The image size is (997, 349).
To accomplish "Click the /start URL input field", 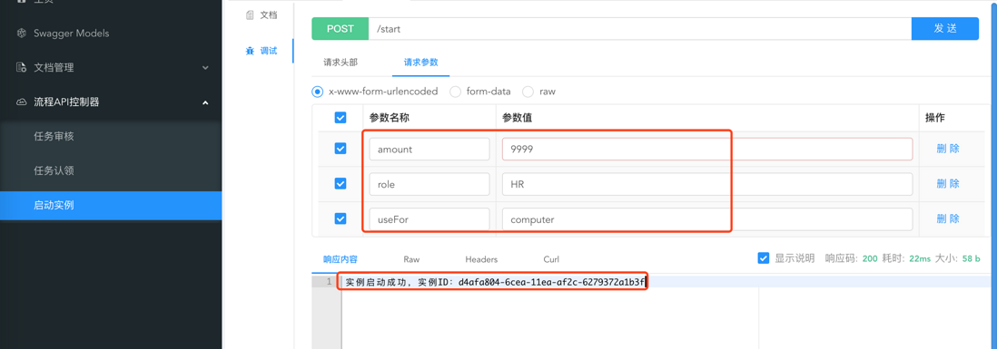I will [x=639, y=29].
